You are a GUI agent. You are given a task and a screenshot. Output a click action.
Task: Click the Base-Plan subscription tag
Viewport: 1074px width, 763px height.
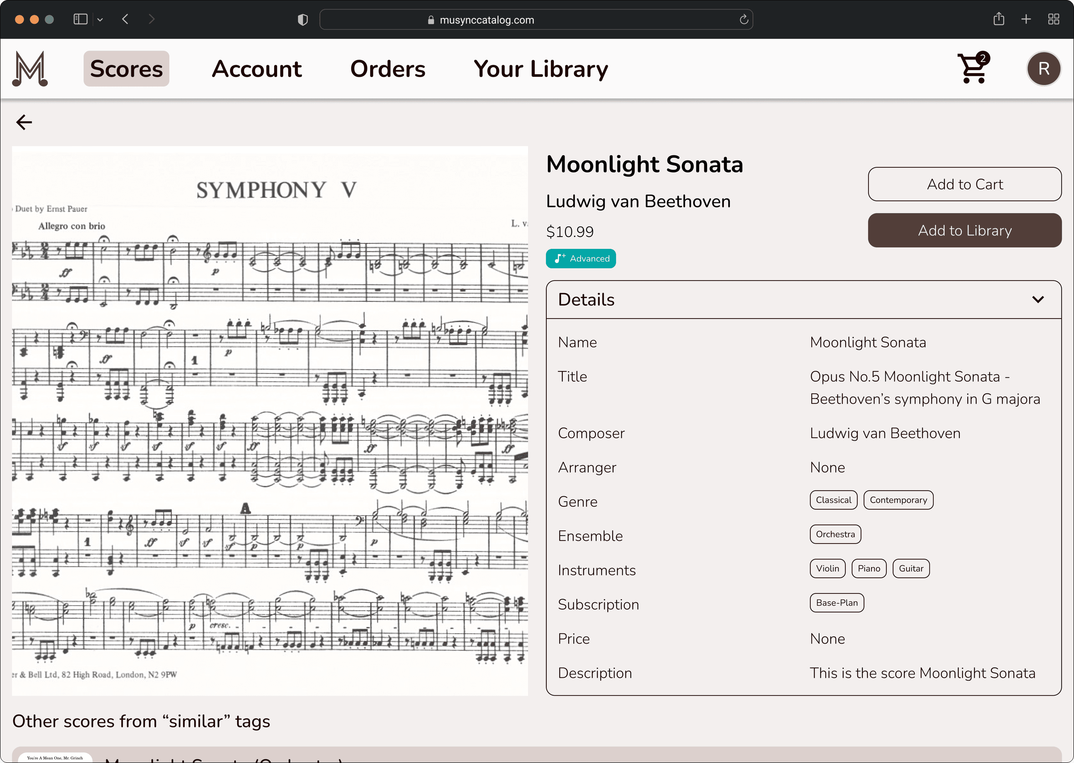point(836,603)
